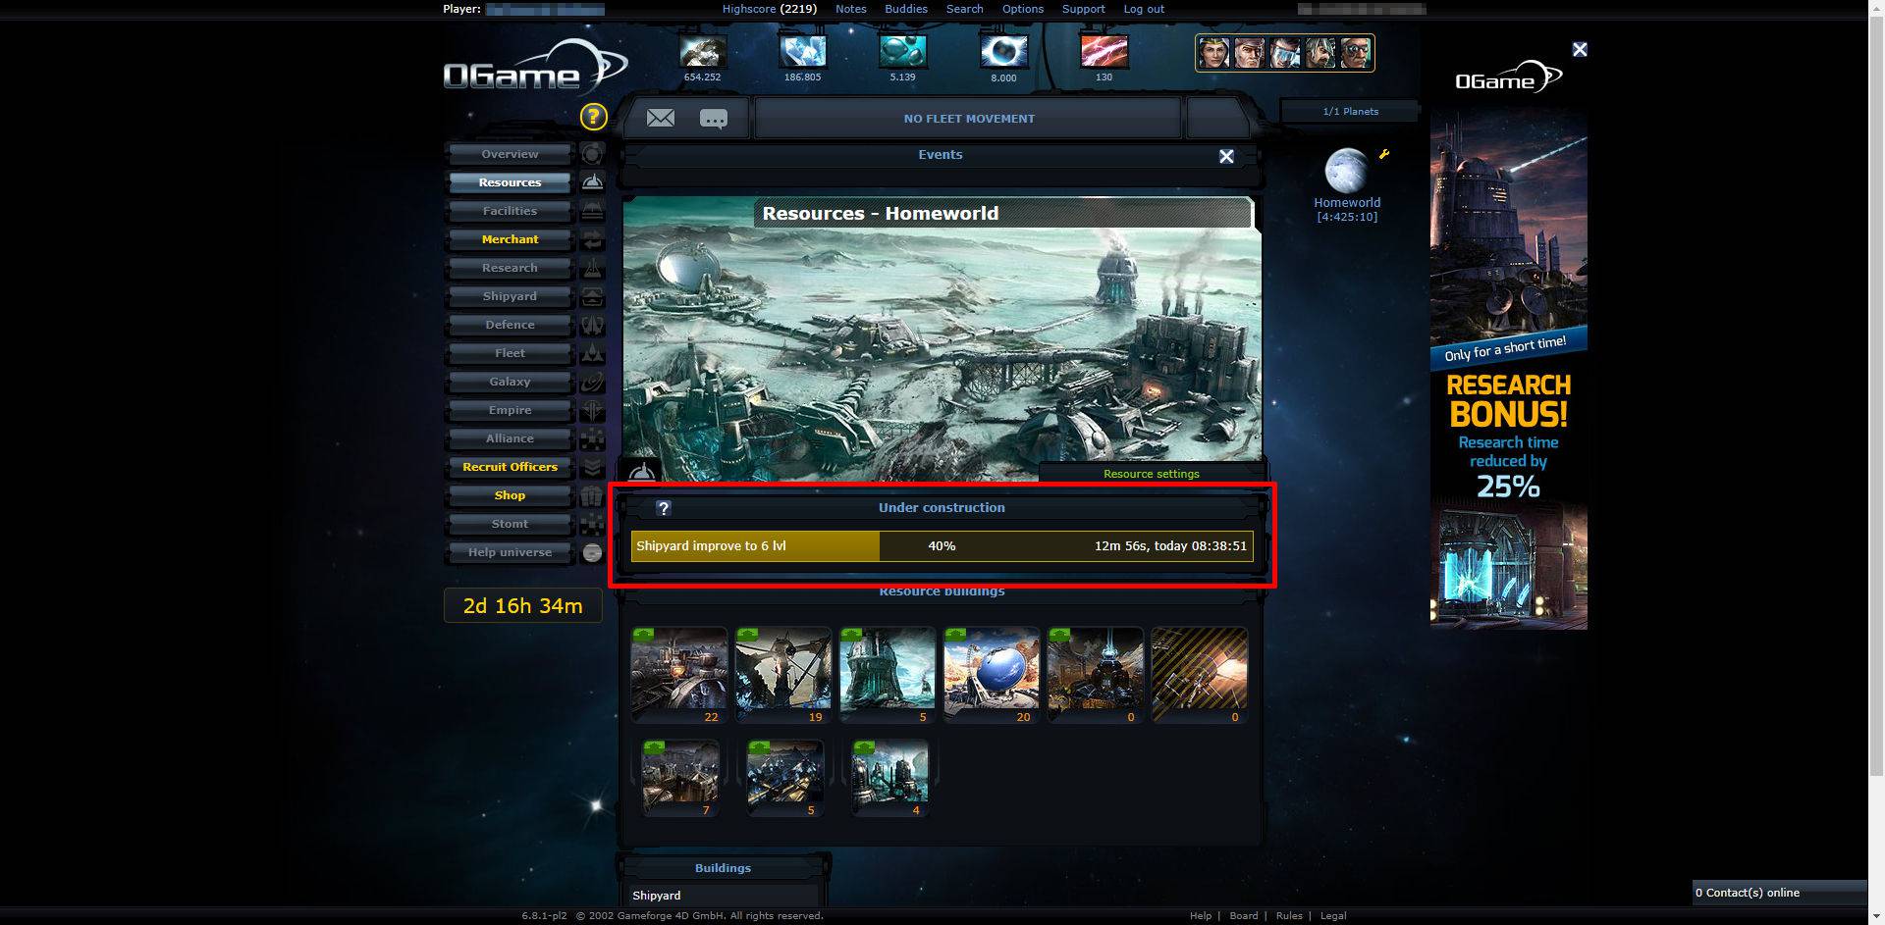1885x925 pixels.
Task: Select the Commander officer portrait
Action: pos(1214,53)
